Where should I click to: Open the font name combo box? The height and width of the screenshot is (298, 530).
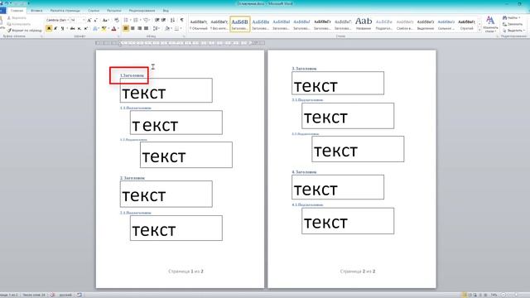pyautogui.click(x=57, y=20)
